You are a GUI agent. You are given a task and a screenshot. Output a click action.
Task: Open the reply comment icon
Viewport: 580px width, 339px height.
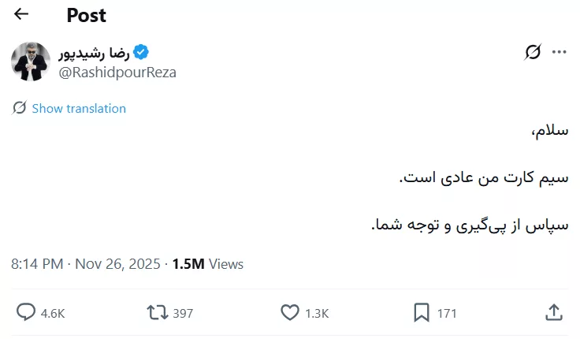(x=26, y=313)
